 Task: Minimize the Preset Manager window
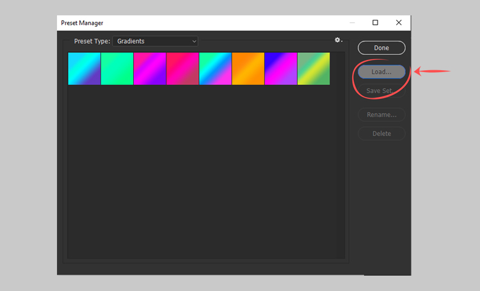[352, 22]
